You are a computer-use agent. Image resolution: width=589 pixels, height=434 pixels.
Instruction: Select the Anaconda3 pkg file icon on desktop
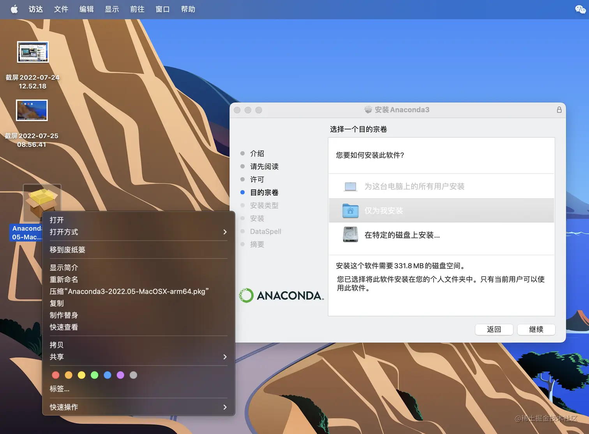(42, 202)
